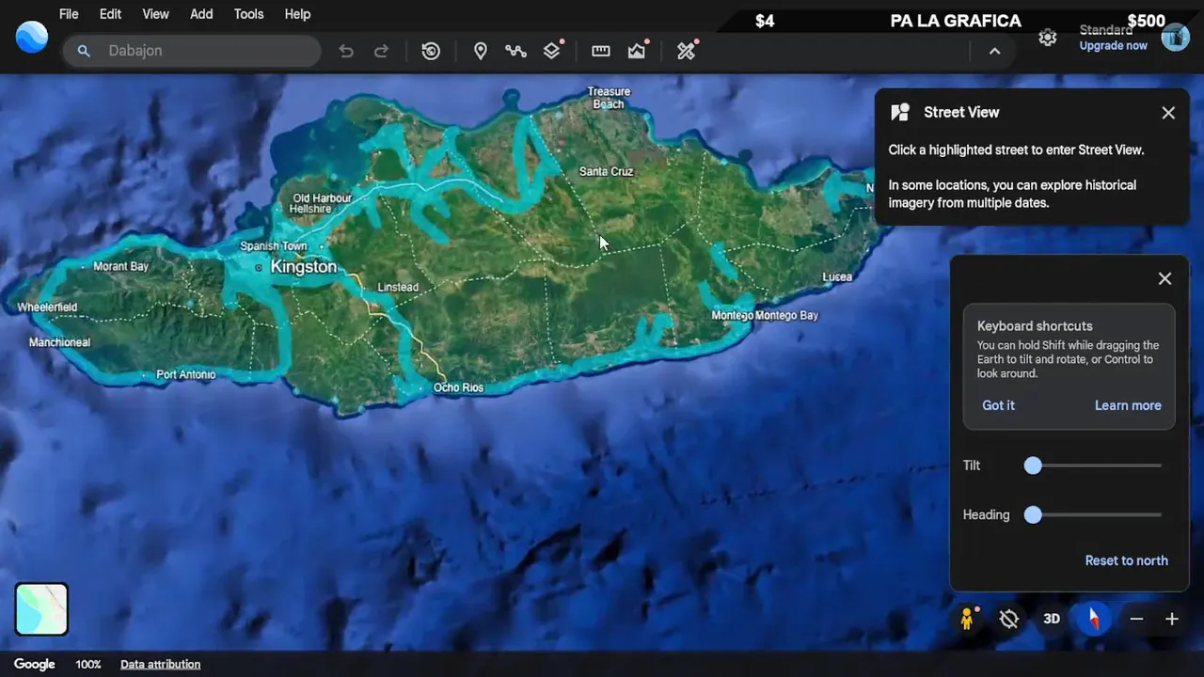
Task: Click the Treasure Beach map label
Action: 609,98
